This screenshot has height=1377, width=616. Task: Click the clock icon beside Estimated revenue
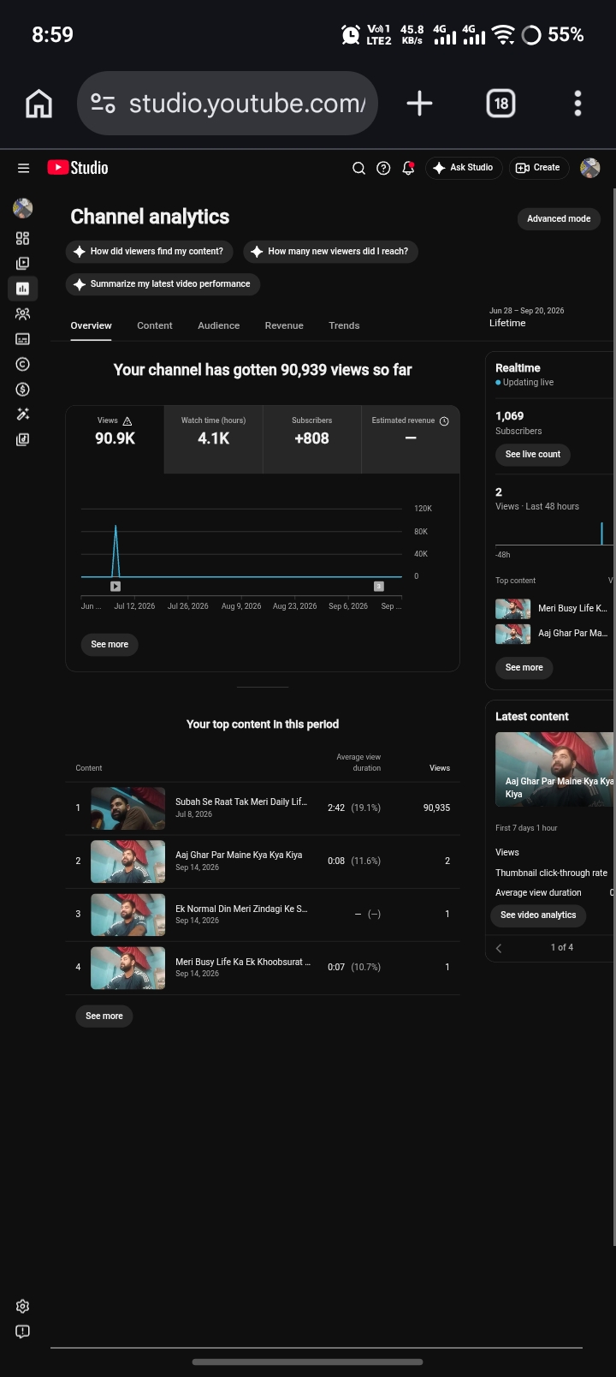point(444,420)
